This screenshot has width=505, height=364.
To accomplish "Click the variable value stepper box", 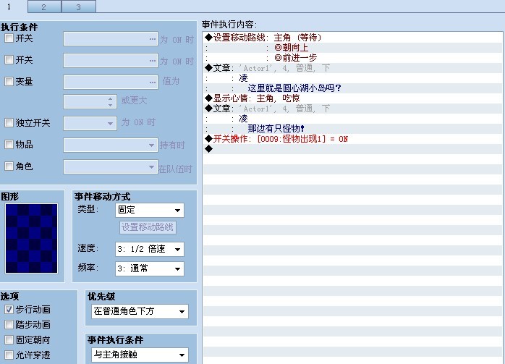I will pyautogui.click(x=90, y=101).
